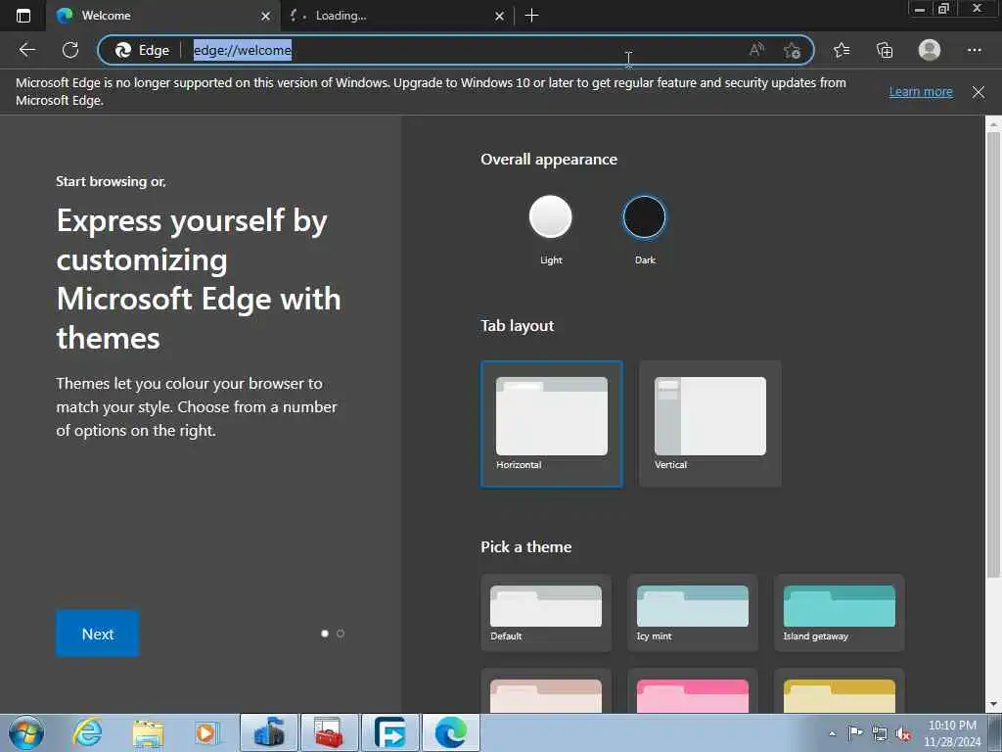Open the muted volume tray icon

pyautogui.click(x=903, y=733)
